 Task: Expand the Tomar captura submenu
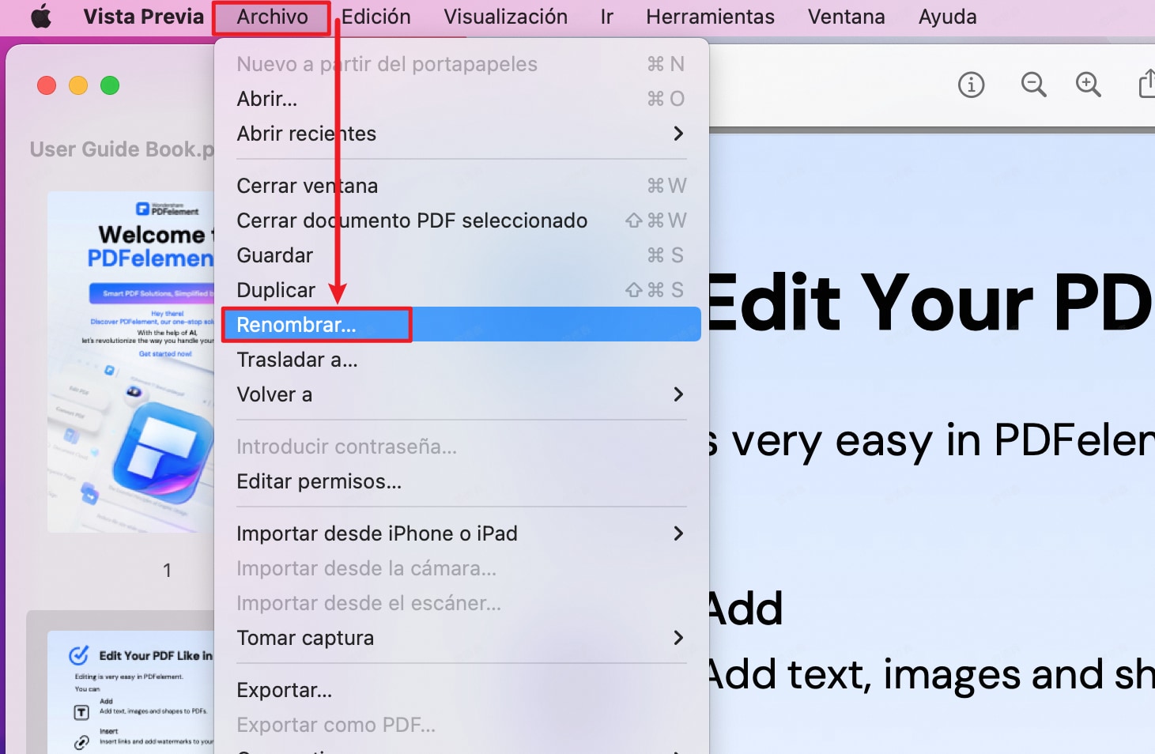click(x=461, y=638)
